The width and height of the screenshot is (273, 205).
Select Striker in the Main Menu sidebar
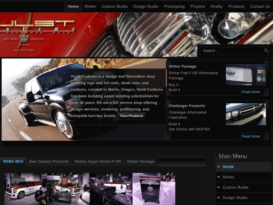click(x=243, y=177)
